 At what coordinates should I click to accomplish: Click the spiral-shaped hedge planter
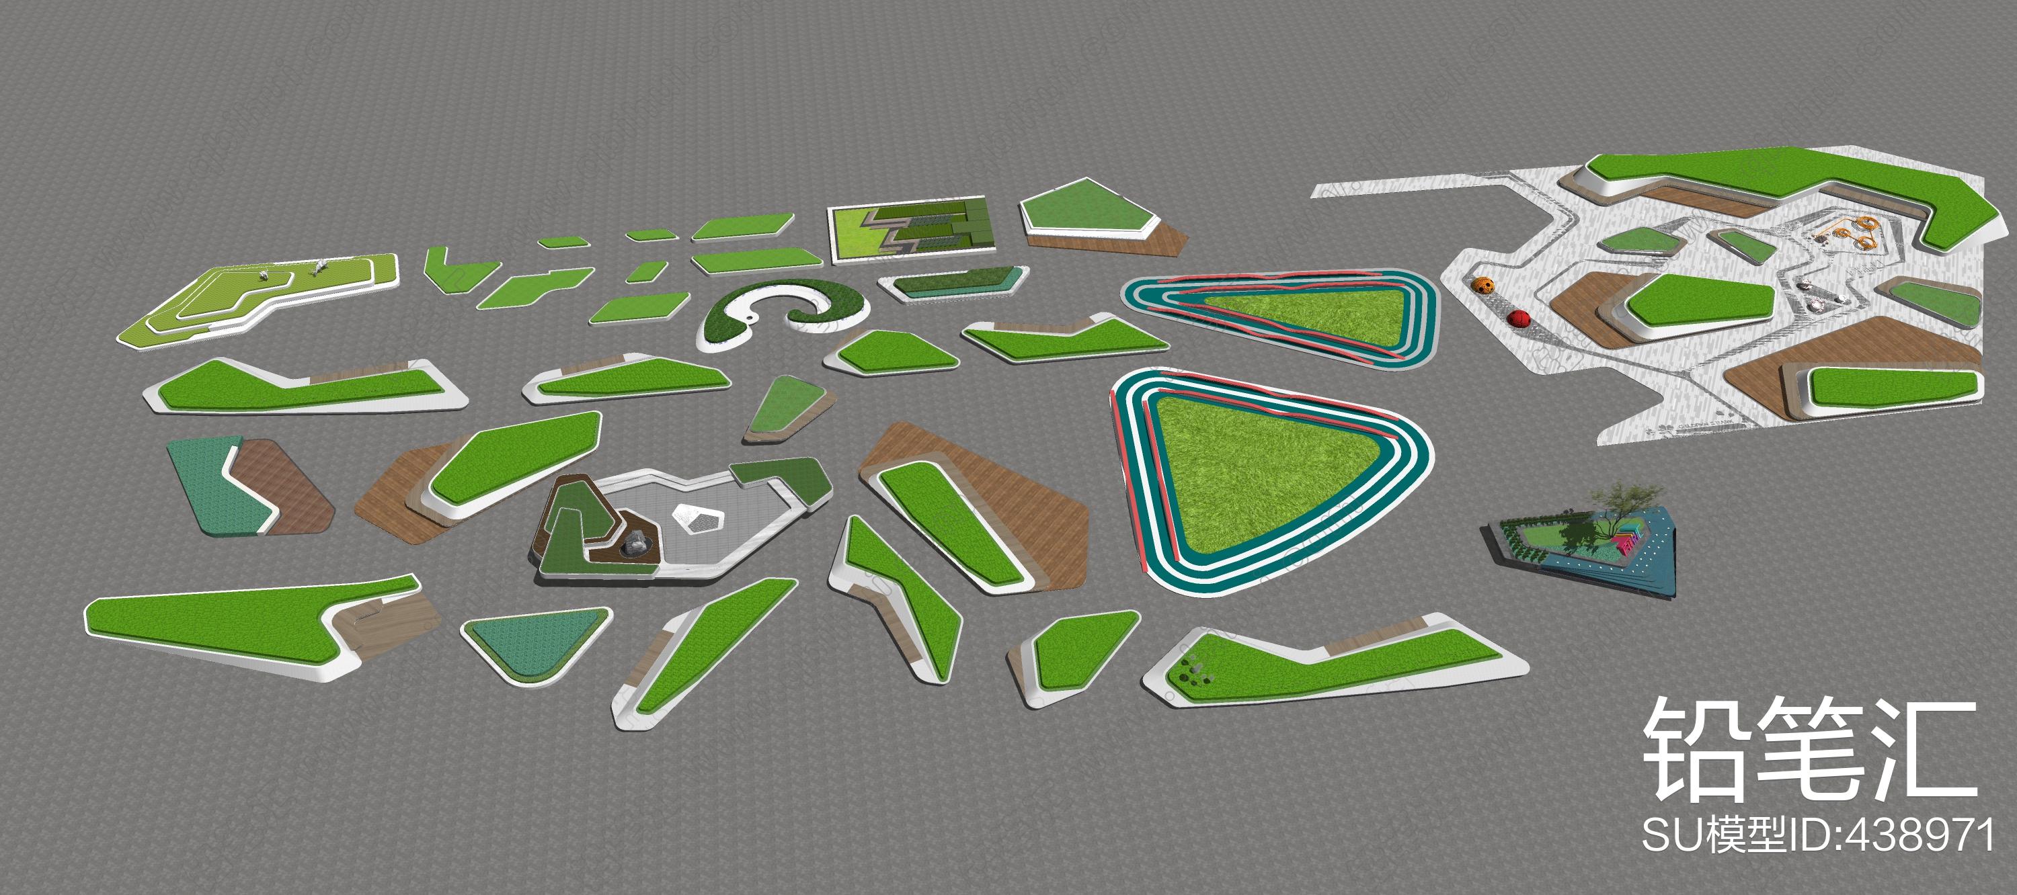(x=783, y=314)
